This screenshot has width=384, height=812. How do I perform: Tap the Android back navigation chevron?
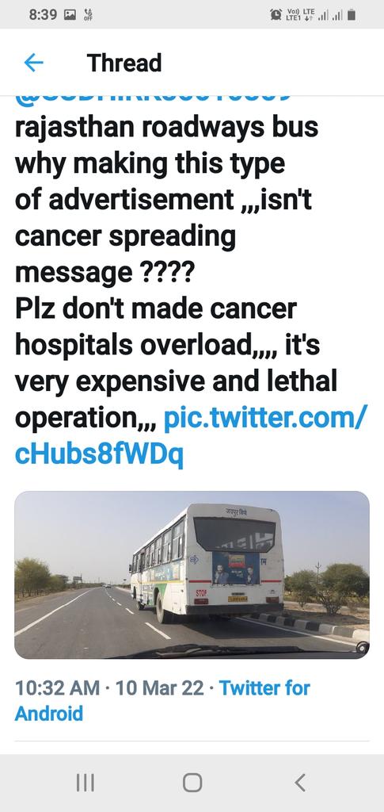(x=299, y=783)
